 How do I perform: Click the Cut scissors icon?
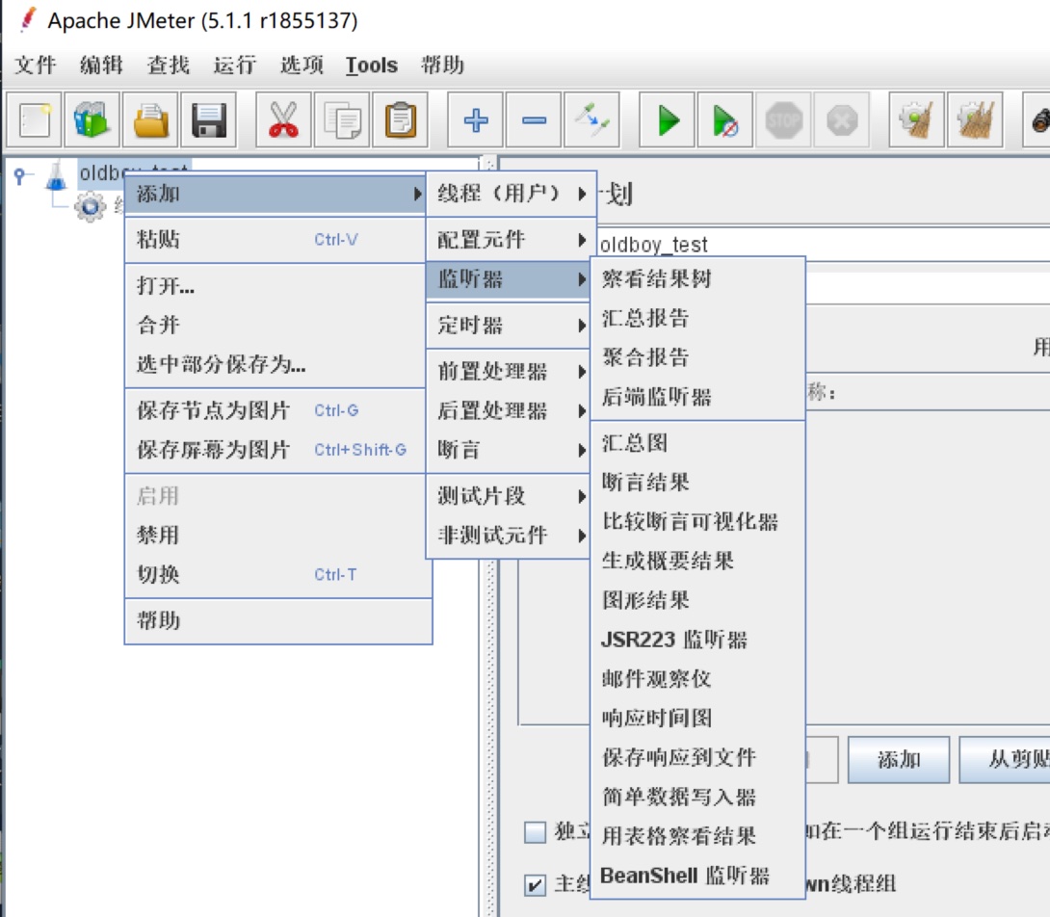tap(283, 120)
